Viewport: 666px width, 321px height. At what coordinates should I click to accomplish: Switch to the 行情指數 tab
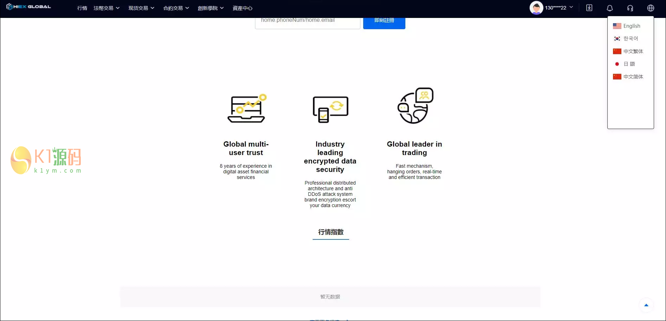coord(331,232)
